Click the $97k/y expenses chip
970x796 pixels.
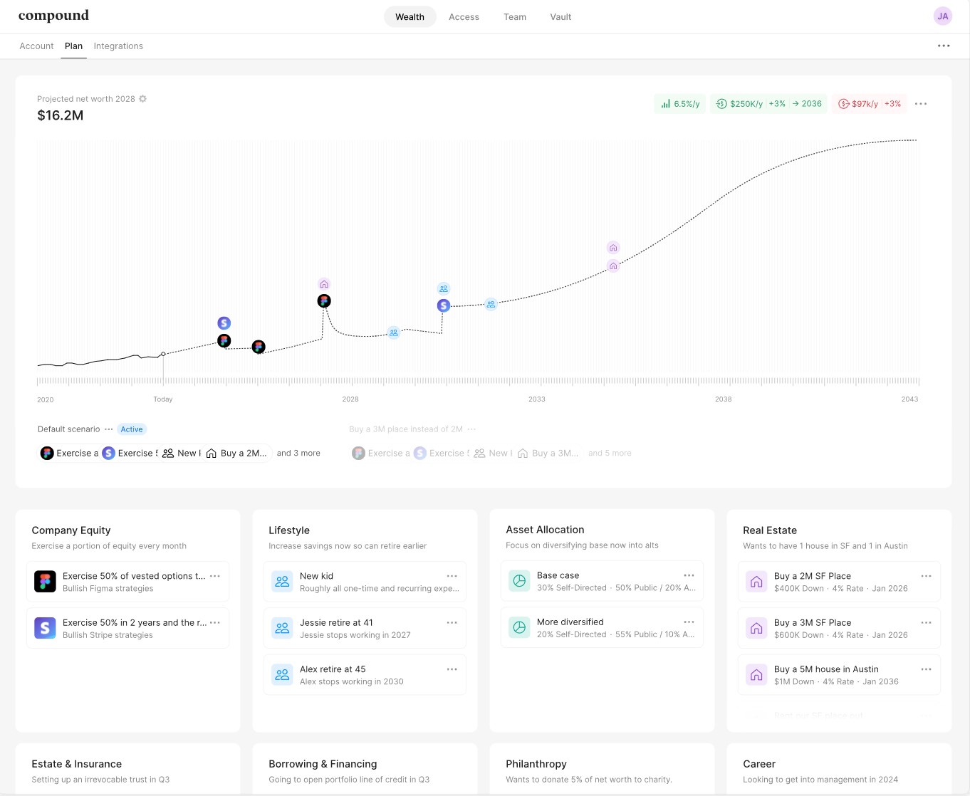coord(869,104)
